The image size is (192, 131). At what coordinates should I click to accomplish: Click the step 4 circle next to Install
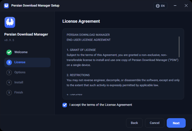(9, 83)
